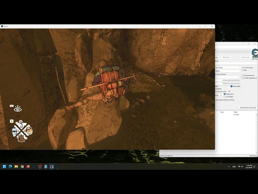
Task: Click the ENG language indicator
Action: pyautogui.click(x=234, y=167)
